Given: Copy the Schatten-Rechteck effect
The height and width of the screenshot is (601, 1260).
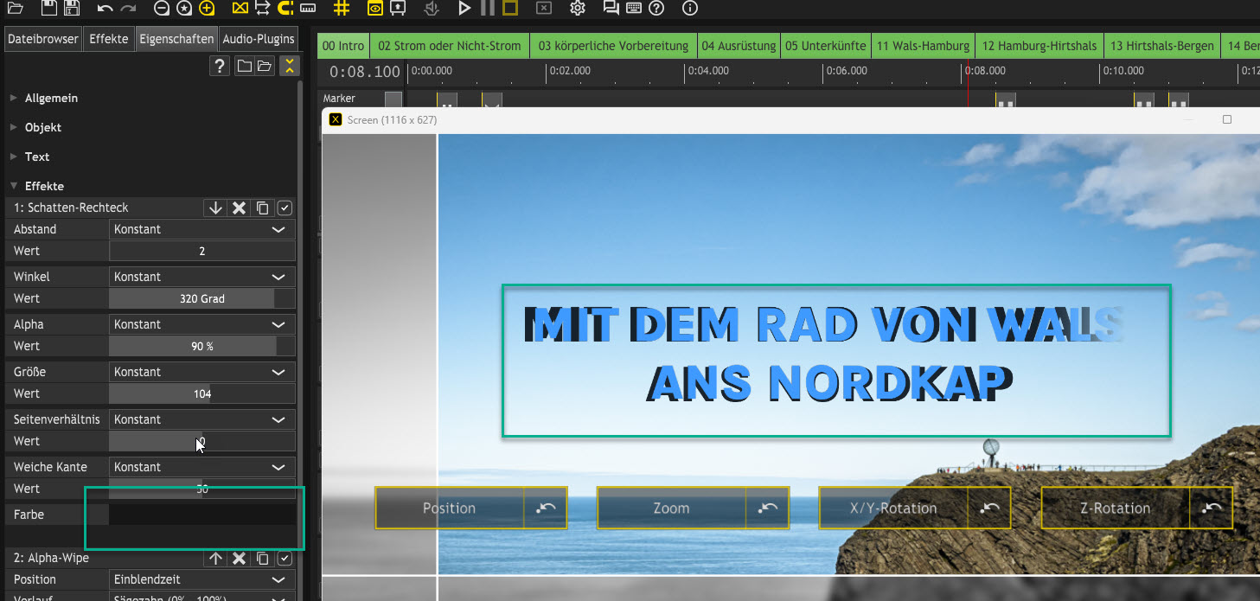Looking at the screenshot, I should click(263, 208).
